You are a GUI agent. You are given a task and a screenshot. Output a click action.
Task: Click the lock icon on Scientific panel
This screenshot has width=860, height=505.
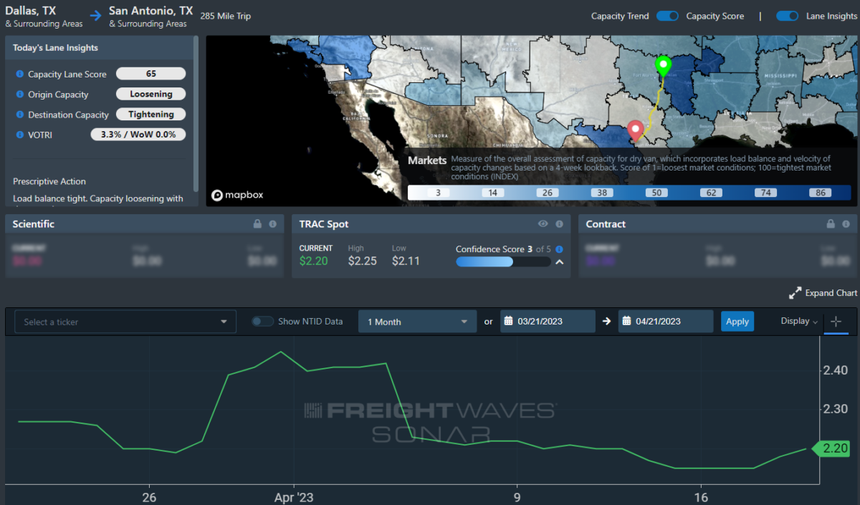pos(257,224)
